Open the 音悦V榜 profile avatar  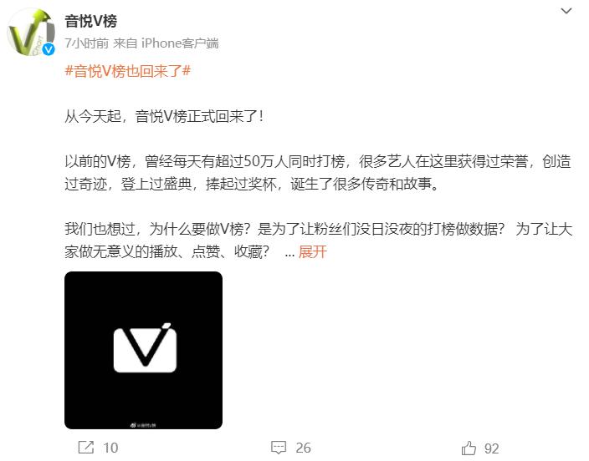tap(31, 33)
